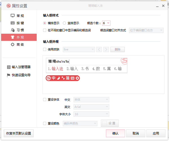This screenshot has height=141, width=169.
Task: Click the 取消 cancel button
Action: pos(136,133)
